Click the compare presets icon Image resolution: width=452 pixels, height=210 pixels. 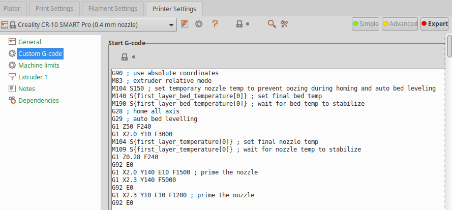coord(284,24)
